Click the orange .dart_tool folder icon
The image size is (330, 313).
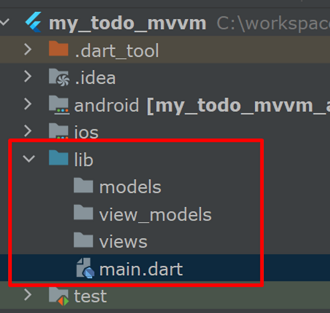click(59, 48)
